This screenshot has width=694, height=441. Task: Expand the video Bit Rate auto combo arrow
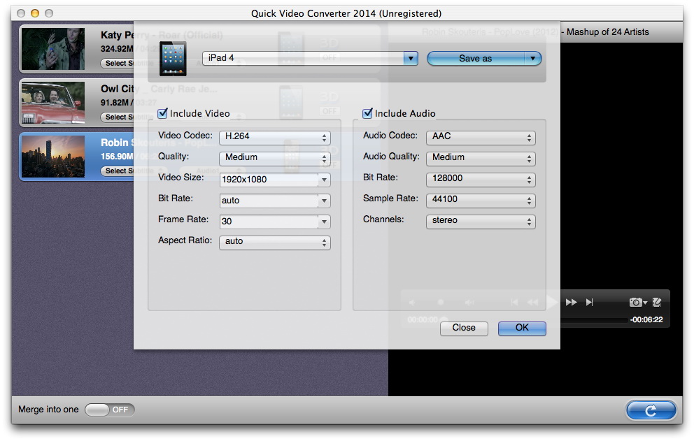point(325,201)
